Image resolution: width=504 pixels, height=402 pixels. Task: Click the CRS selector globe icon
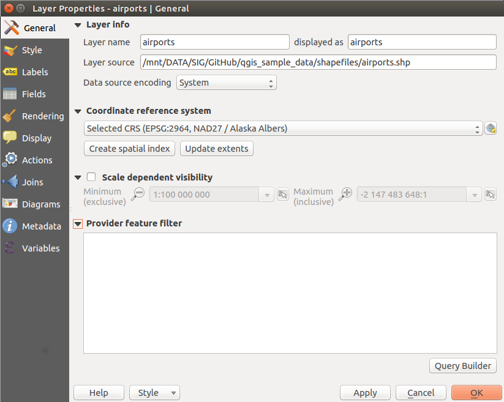(491, 128)
